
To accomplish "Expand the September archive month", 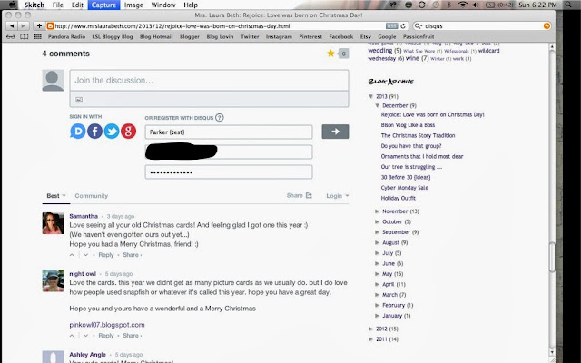I will pyautogui.click(x=378, y=232).
